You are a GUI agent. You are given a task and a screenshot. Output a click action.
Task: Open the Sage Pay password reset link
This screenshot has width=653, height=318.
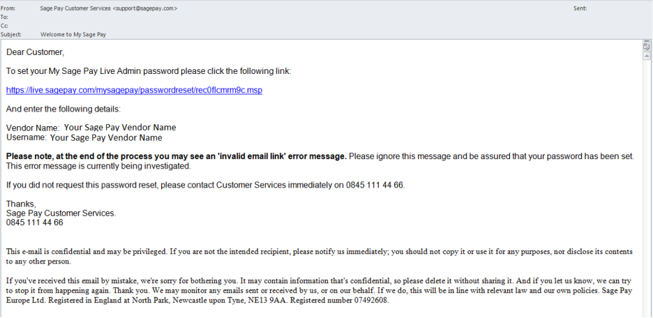pyautogui.click(x=134, y=90)
